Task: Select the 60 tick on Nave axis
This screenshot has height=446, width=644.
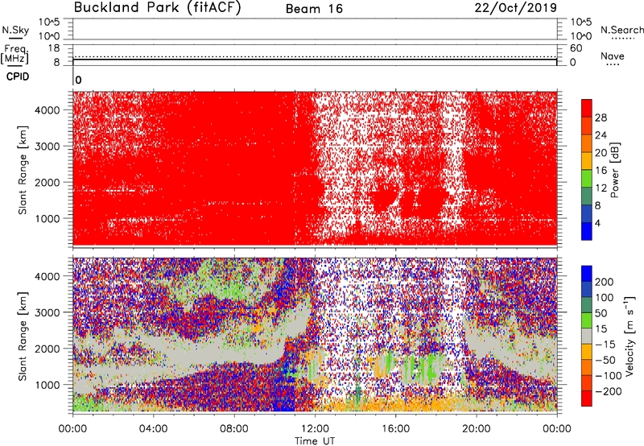Action: coord(576,48)
